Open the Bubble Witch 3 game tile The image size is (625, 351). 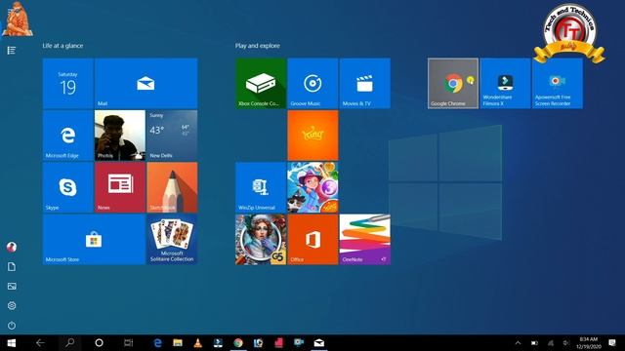(x=312, y=187)
